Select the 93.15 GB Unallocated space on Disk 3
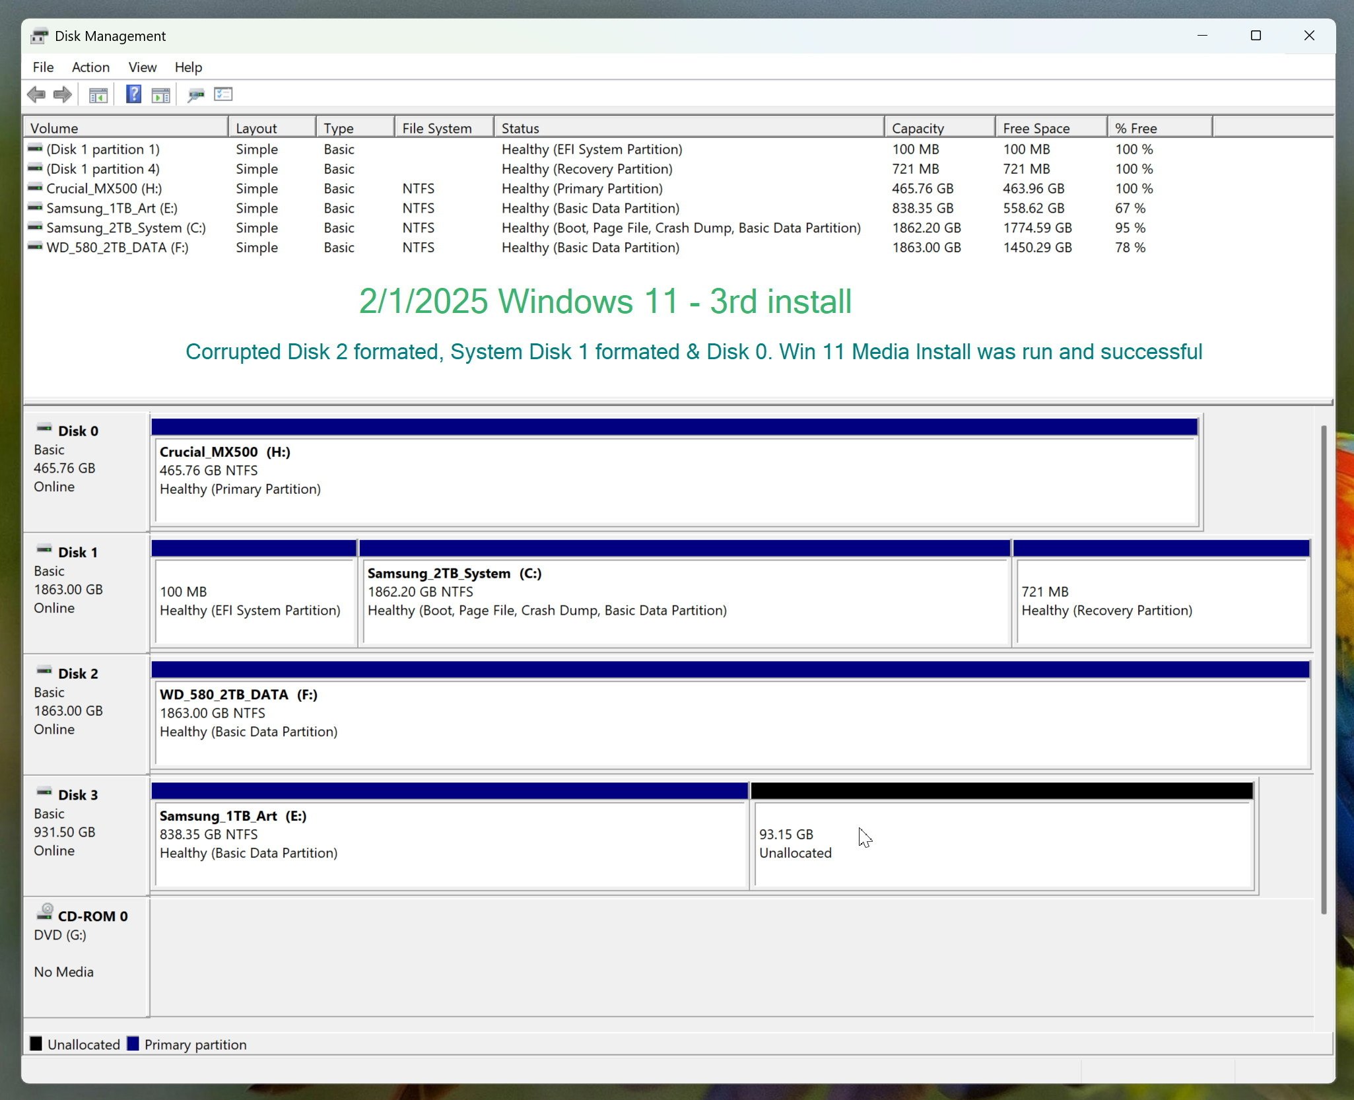 click(x=1002, y=844)
